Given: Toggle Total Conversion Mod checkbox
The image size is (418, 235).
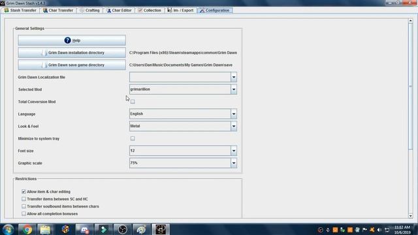Looking at the screenshot, I should [133, 102].
